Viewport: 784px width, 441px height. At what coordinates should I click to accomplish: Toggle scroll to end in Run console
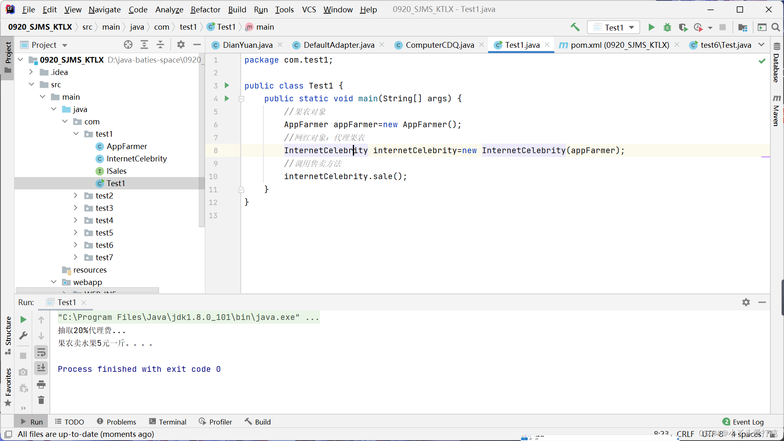41,368
